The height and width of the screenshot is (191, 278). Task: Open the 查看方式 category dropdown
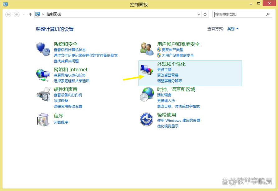coord(233,28)
